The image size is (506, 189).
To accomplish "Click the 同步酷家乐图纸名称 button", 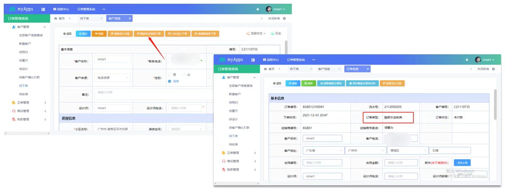I will 362,83.
